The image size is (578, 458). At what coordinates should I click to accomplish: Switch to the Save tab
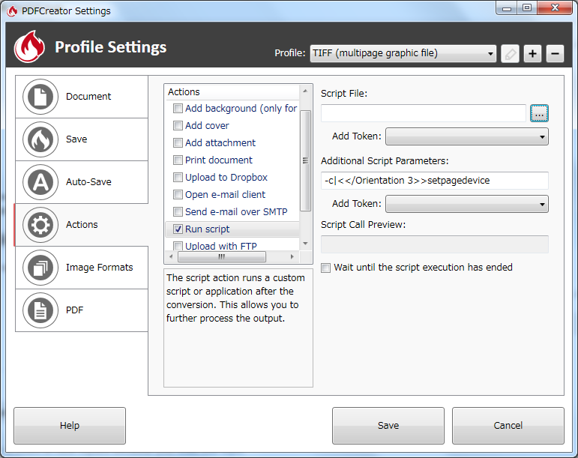coord(82,139)
